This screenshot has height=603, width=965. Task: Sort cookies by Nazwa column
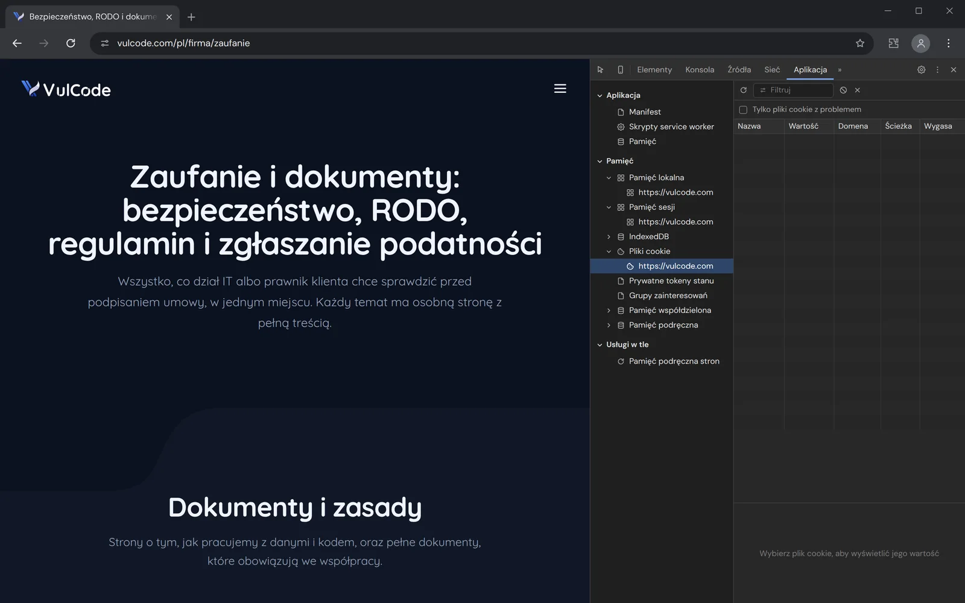759,126
